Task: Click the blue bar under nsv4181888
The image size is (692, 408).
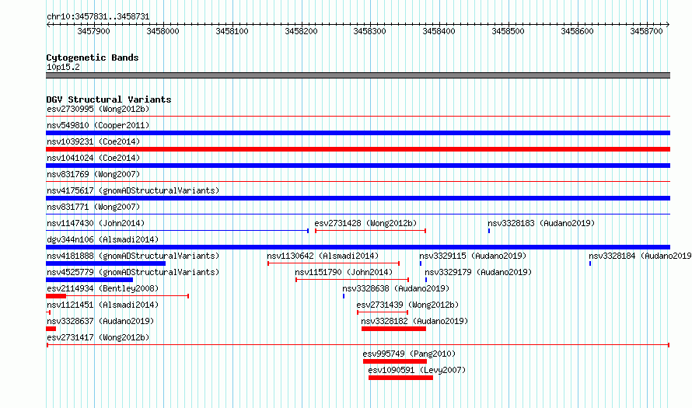Action: (106, 263)
